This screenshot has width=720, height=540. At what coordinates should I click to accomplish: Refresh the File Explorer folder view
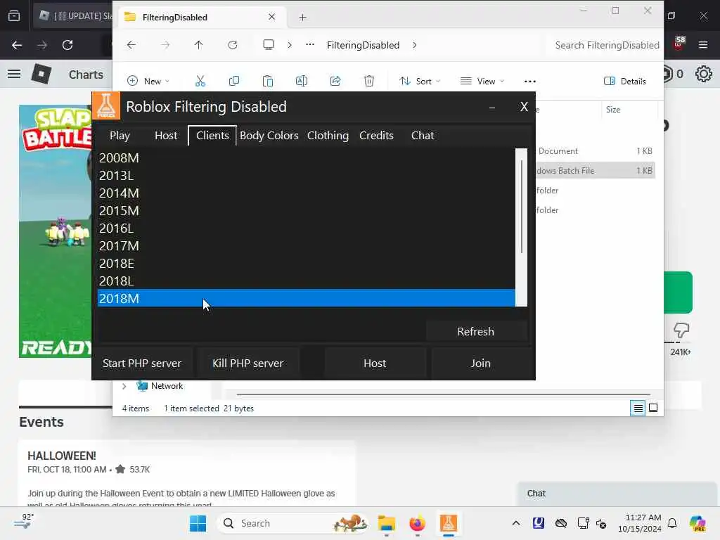coord(233,45)
